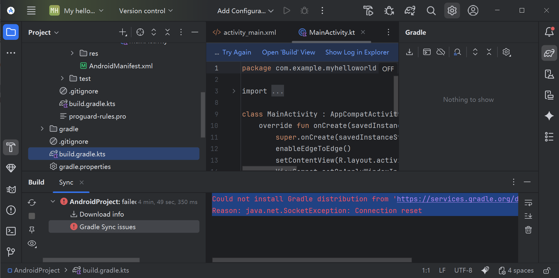Viewport: 559px width, 278px height.
Task: Open Version control dropdown
Action: [x=146, y=11]
